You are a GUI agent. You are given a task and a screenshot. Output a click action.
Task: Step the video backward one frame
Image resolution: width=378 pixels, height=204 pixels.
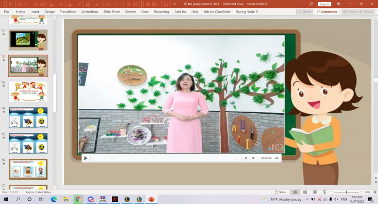tap(246, 158)
